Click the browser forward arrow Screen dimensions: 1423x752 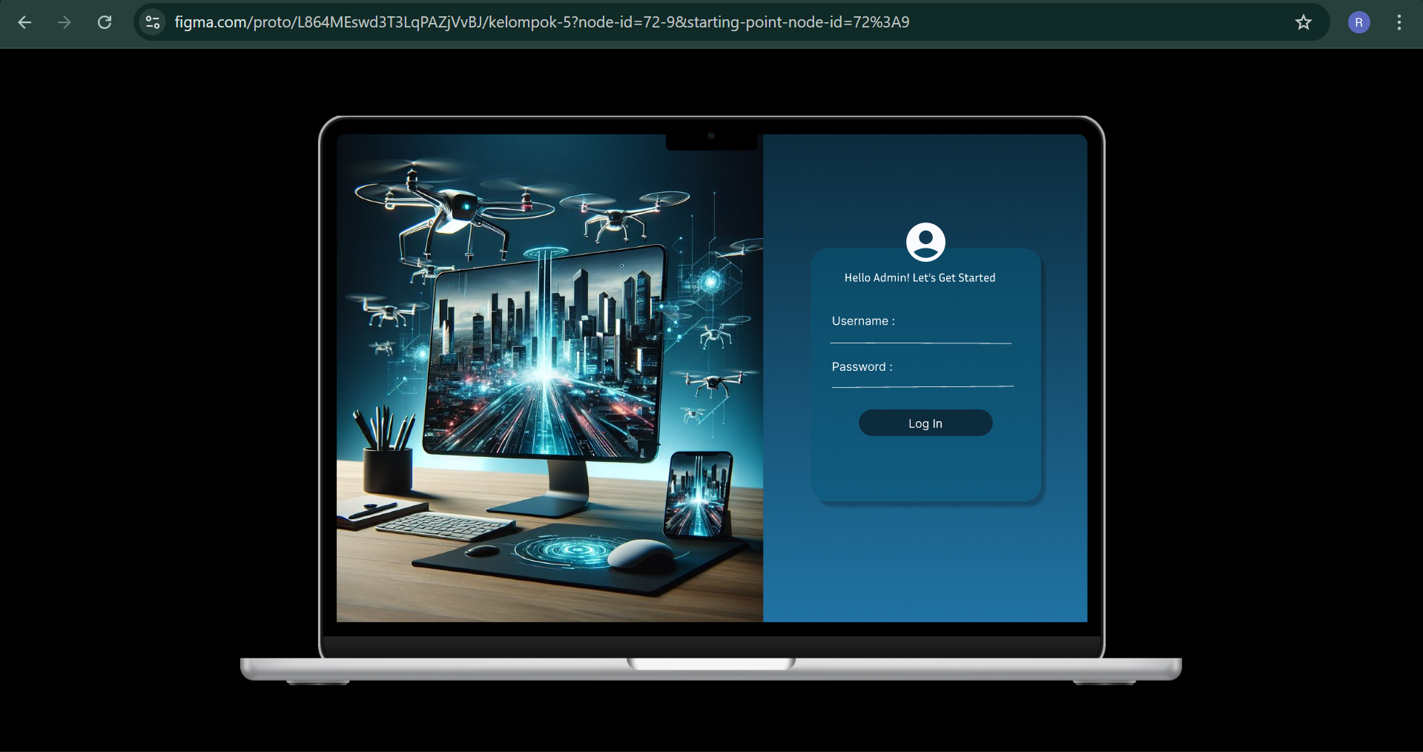(x=65, y=22)
